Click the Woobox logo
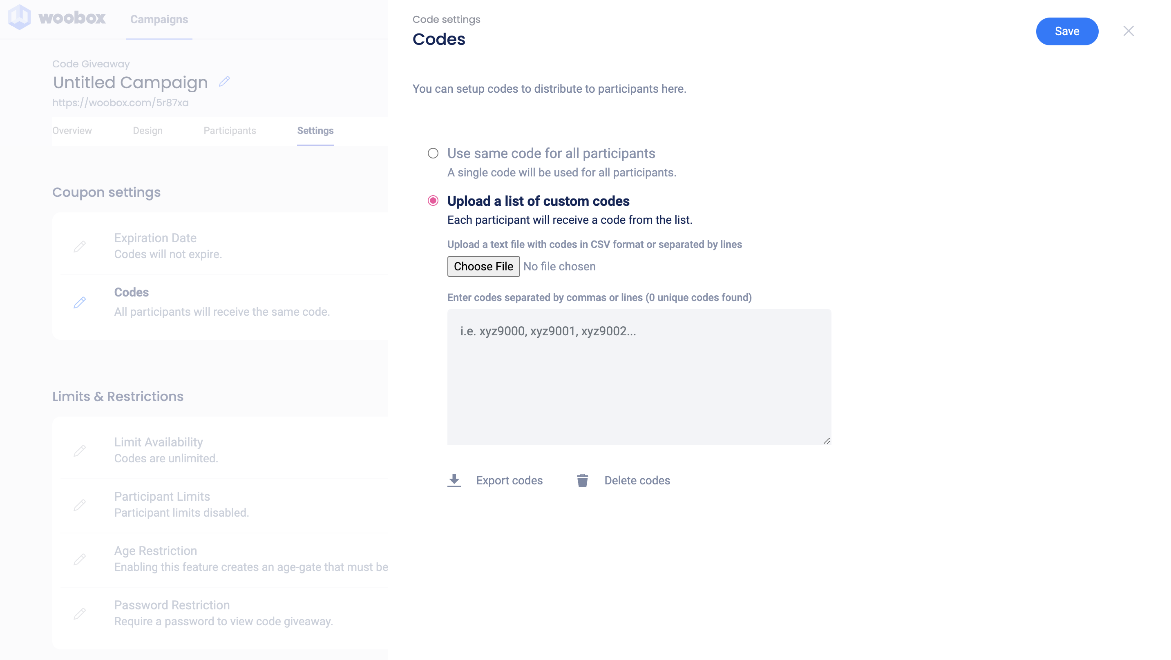Viewport: 1171px width, 660px height. [x=57, y=18]
